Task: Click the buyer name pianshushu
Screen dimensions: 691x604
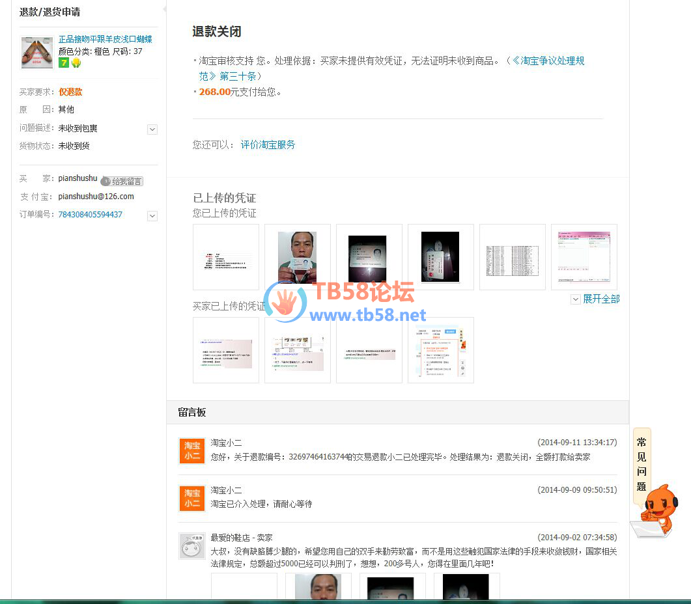Action: (x=78, y=178)
